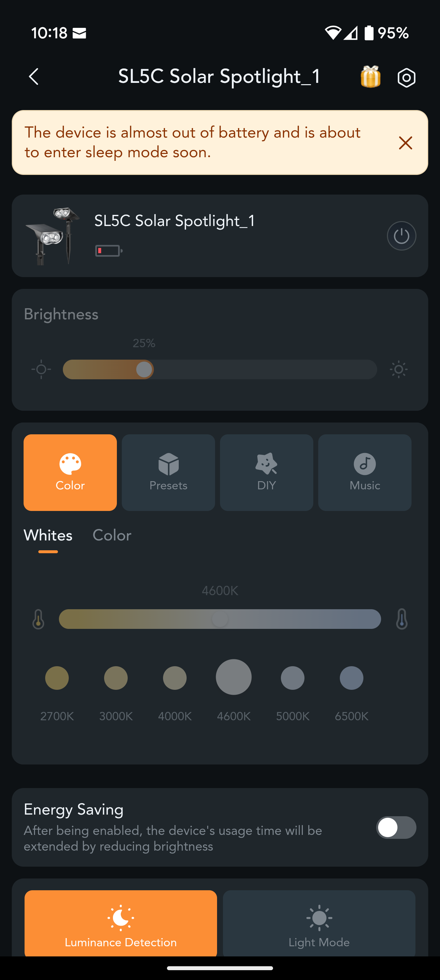Switch to Light Mode option
The height and width of the screenshot is (980, 440).
click(319, 923)
